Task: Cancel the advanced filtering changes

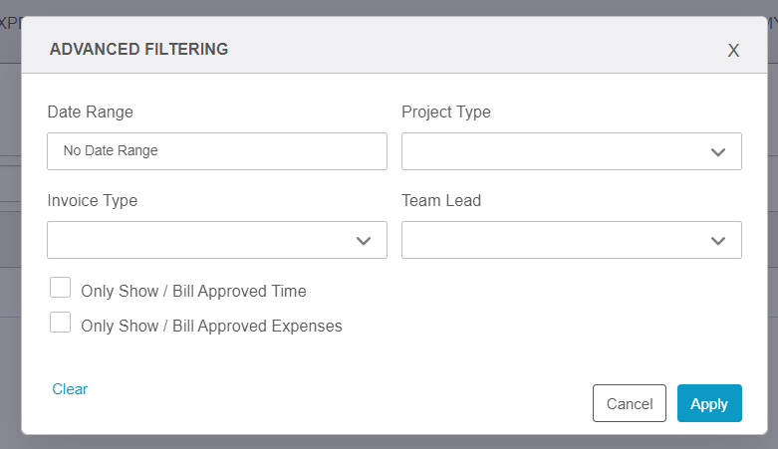Action: pyautogui.click(x=630, y=403)
